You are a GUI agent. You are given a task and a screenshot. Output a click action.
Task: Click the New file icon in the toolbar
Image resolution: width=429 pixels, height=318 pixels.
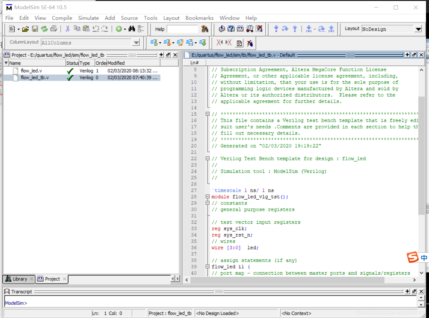click(12, 29)
